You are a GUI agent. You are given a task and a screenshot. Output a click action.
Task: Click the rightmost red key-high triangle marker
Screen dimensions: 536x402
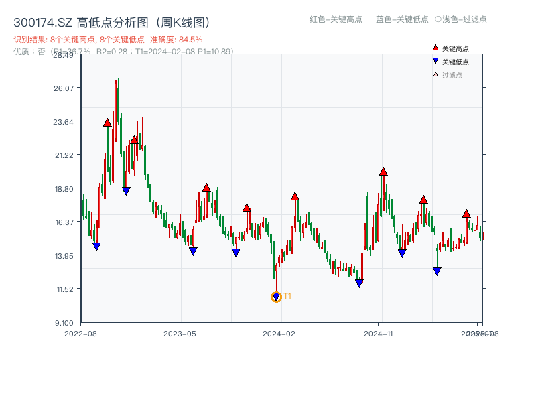468,214
